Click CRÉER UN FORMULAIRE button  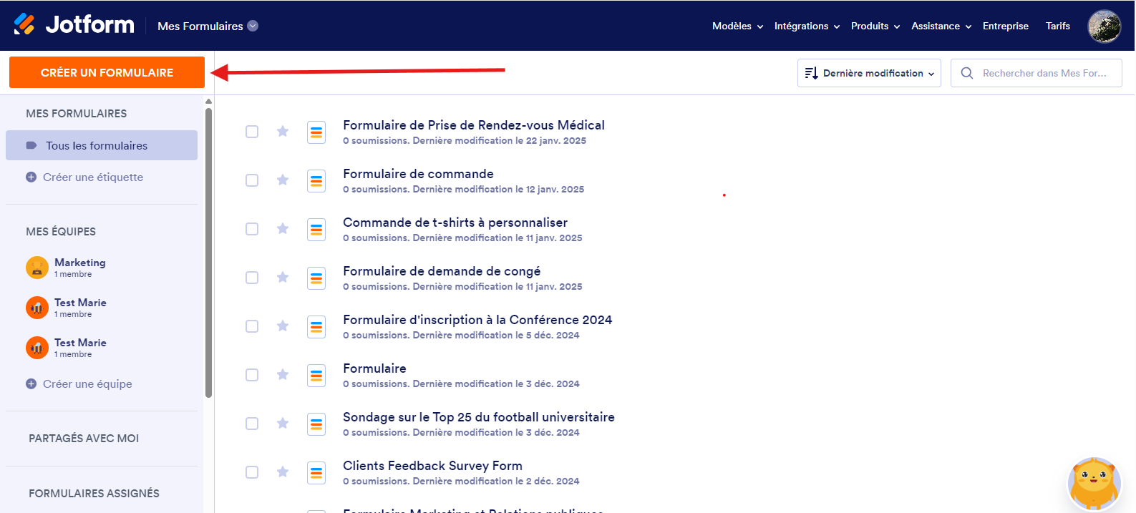pyautogui.click(x=107, y=72)
